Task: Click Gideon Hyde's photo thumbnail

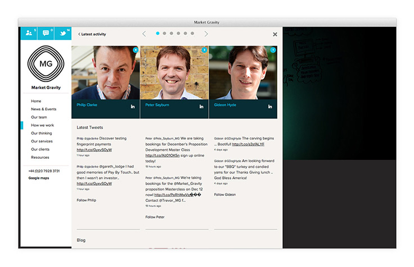Action: [243, 73]
